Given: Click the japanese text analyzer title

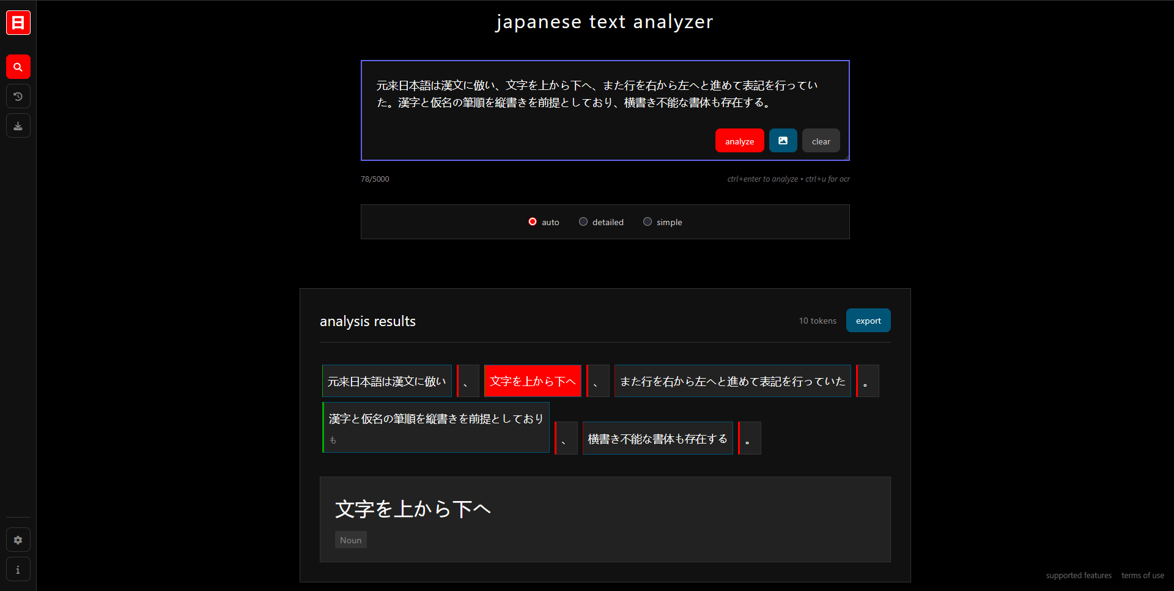Looking at the screenshot, I should point(605,22).
